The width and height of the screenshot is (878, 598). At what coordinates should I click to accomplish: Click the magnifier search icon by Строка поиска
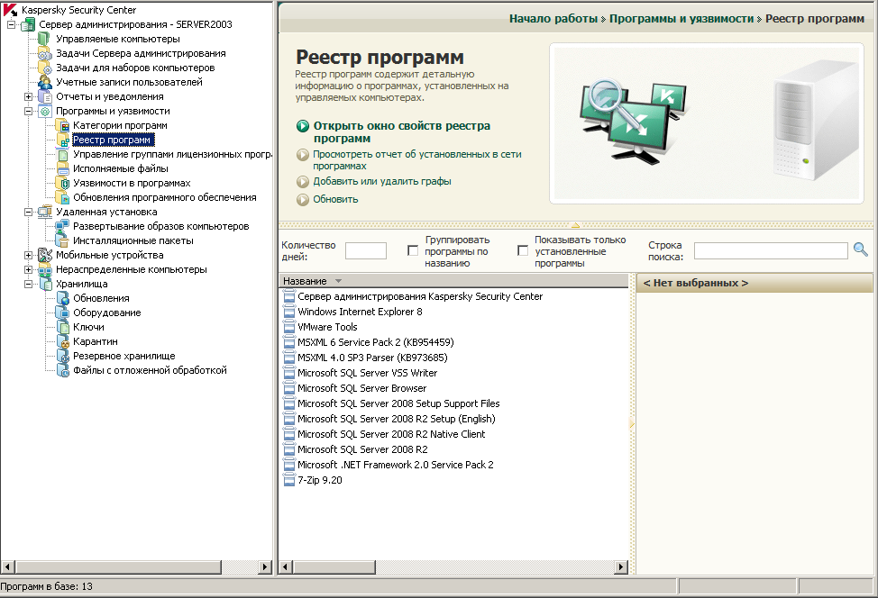click(861, 250)
